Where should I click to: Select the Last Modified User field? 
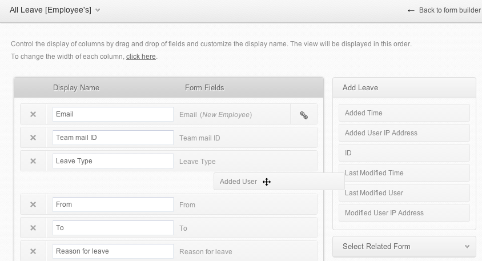click(404, 193)
